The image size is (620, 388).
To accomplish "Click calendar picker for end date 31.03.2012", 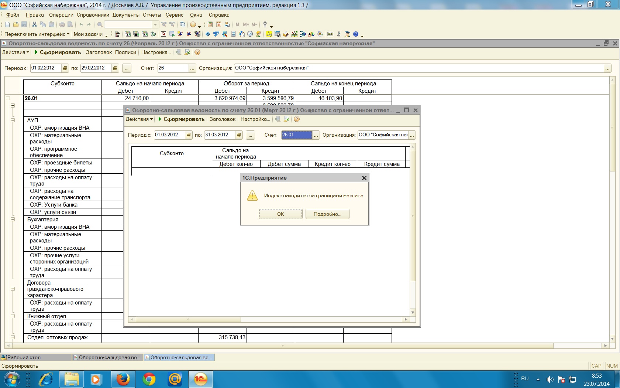I will tap(239, 135).
